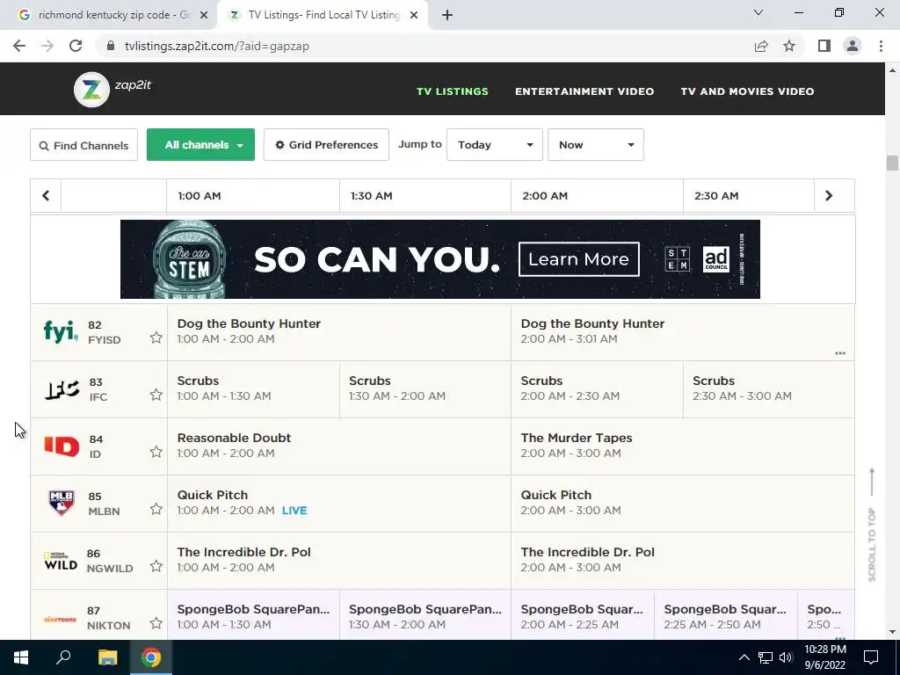Click the Scroll to Top control
The width and height of the screenshot is (900, 675).
click(872, 525)
